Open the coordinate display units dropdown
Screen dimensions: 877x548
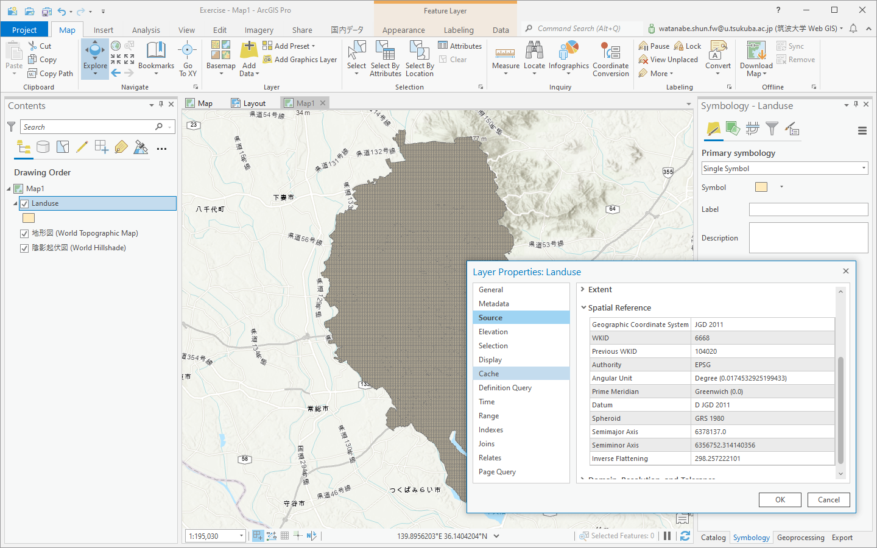coord(496,536)
